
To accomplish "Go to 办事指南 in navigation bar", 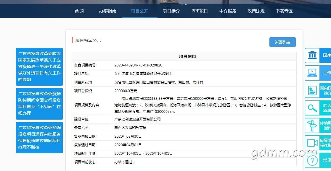I will [x=108, y=11].
